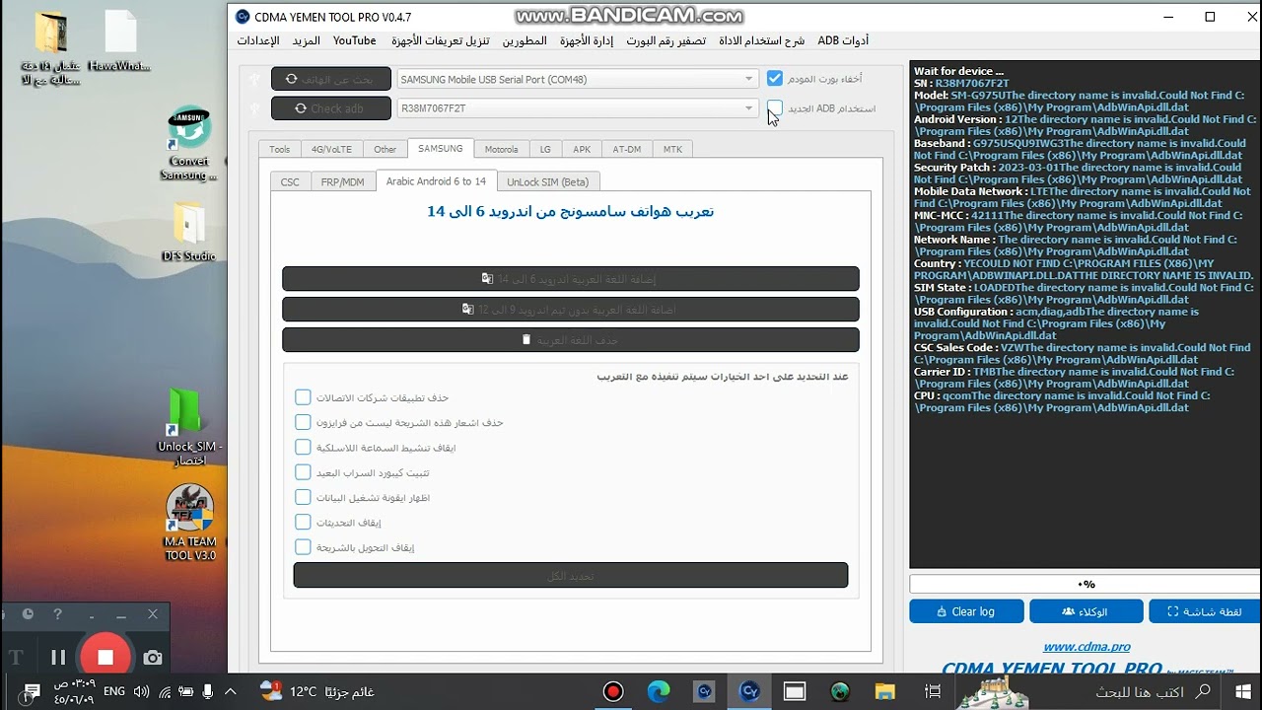Open the www.cdma.pro link
The width and height of the screenshot is (1262, 710).
pyautogui.click(x=1087, y=647)
